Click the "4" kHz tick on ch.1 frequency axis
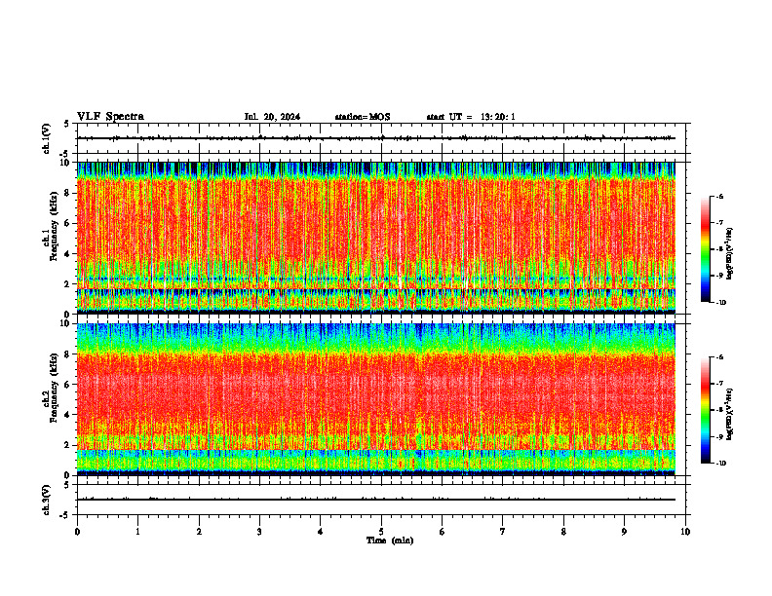This screenshot has height=596, width=772. pyautogui.click(x=68, y=254)
